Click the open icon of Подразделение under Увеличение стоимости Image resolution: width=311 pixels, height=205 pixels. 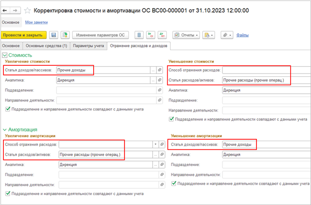[x=159, y=90]
